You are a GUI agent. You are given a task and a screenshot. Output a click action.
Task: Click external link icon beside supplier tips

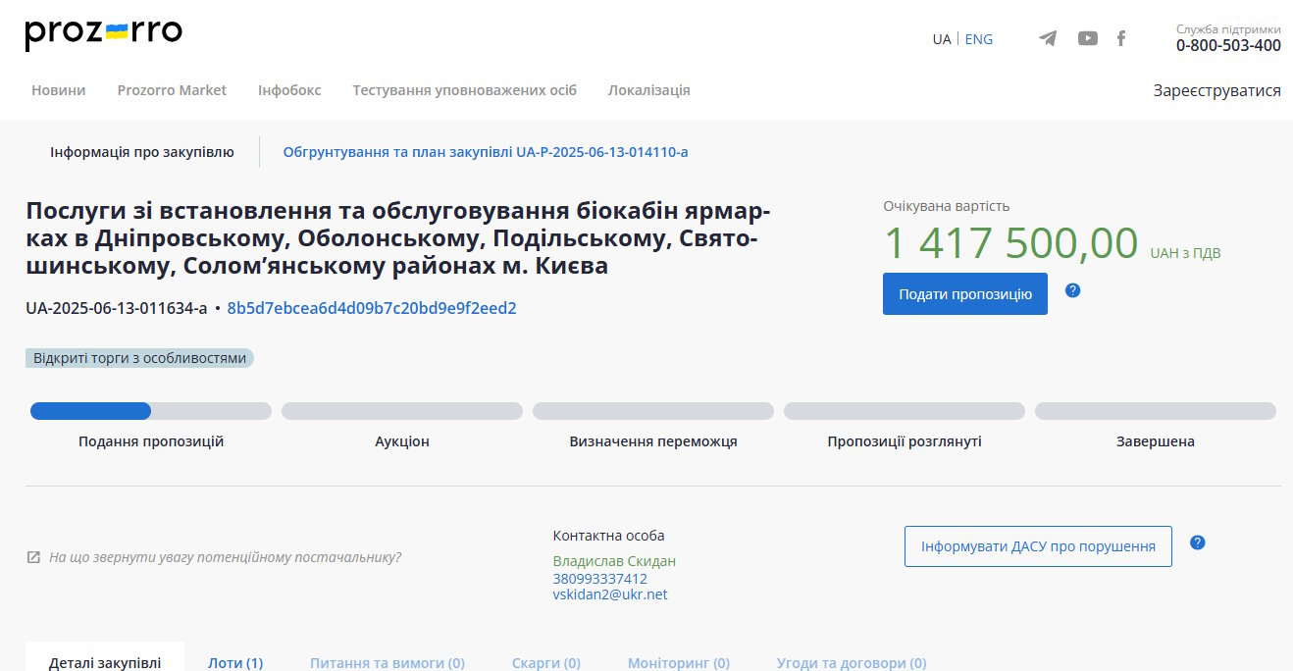point(33,557)
